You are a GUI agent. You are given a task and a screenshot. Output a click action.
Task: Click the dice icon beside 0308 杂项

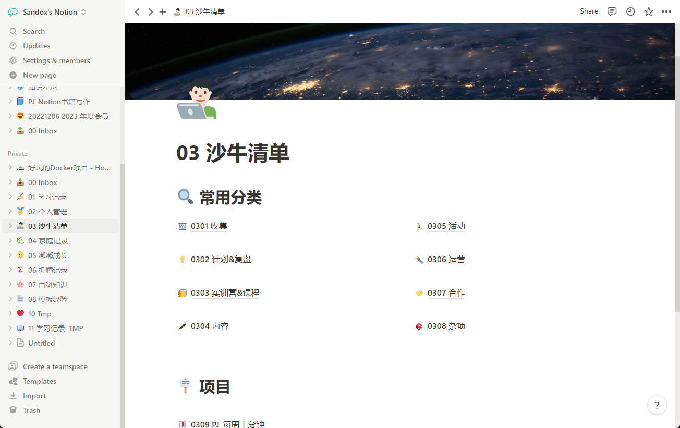pos(419,326)
